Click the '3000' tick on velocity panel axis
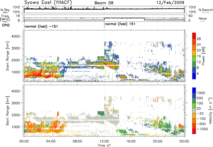The image size is (213, 147). [15, 103]
